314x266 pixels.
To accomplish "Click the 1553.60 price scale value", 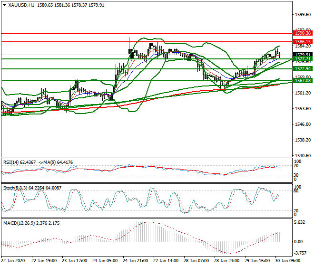I will click(x=303, y=109).
